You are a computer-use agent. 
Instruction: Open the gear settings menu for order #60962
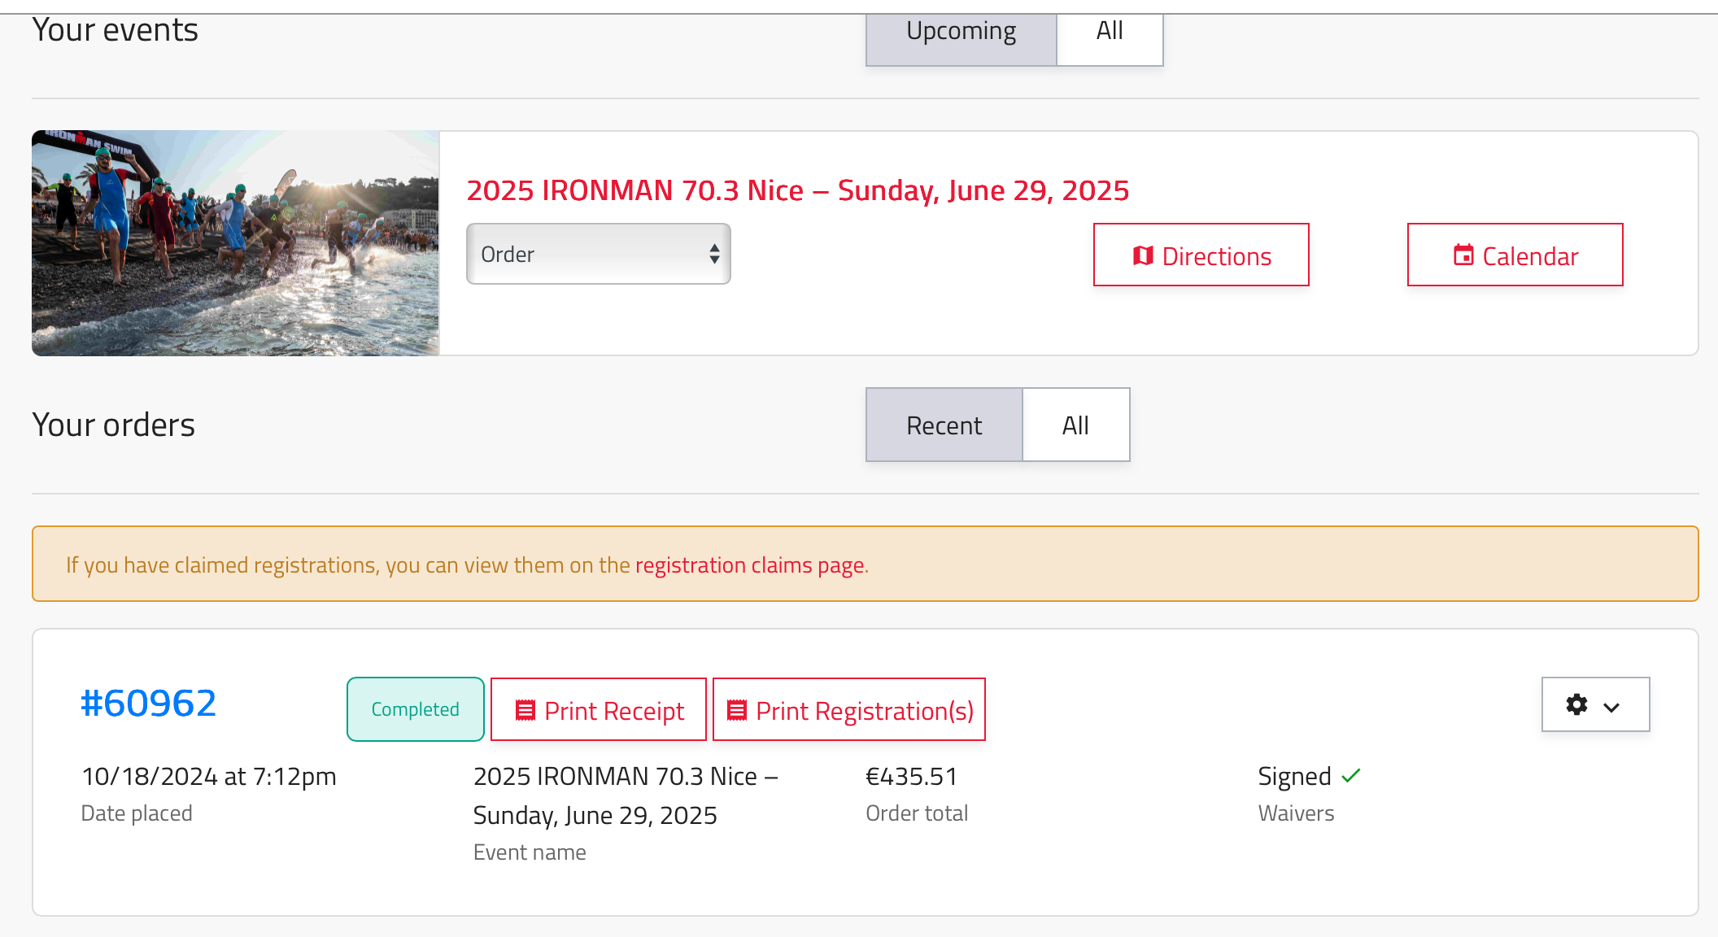1595,704
